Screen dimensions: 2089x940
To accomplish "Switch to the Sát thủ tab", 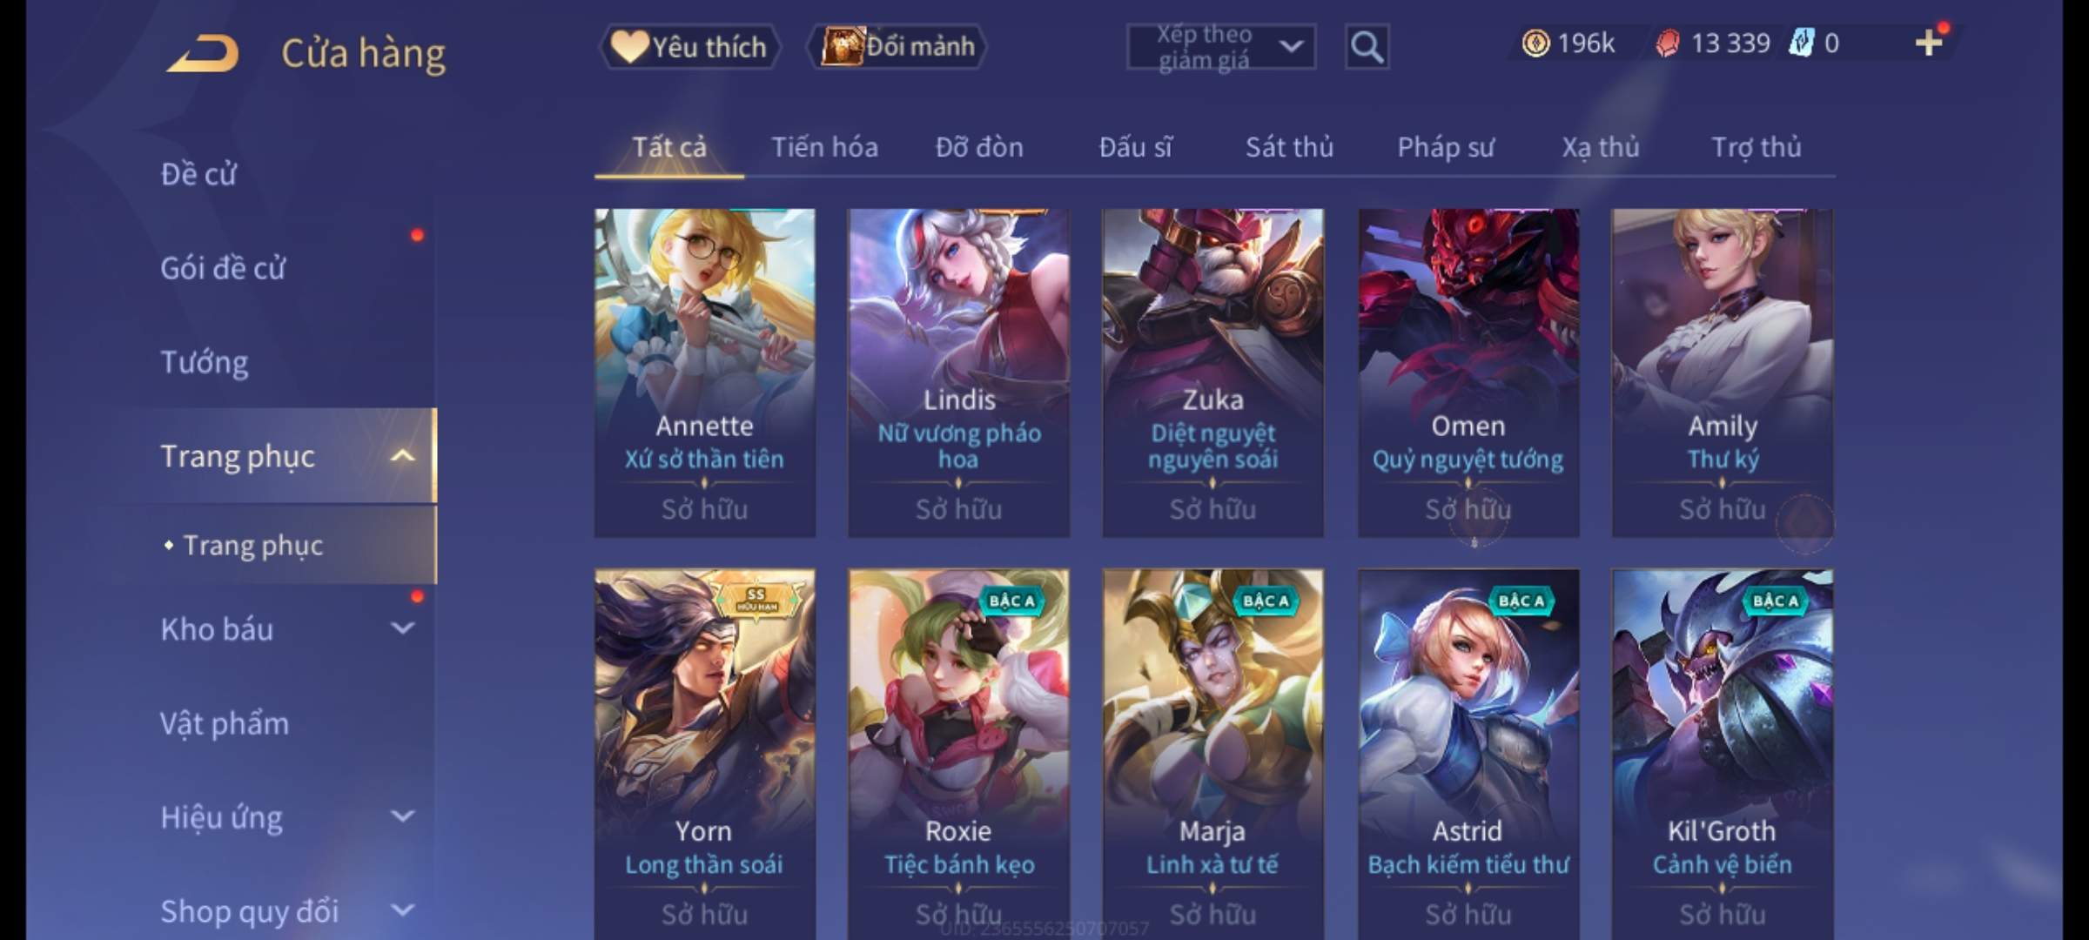I will click(1289, 147).
